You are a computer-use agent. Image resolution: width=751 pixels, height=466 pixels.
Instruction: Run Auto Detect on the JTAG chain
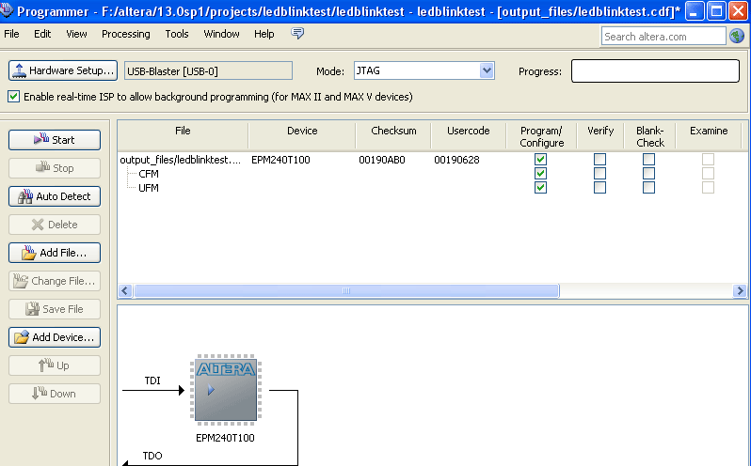[x=55, y=196]
